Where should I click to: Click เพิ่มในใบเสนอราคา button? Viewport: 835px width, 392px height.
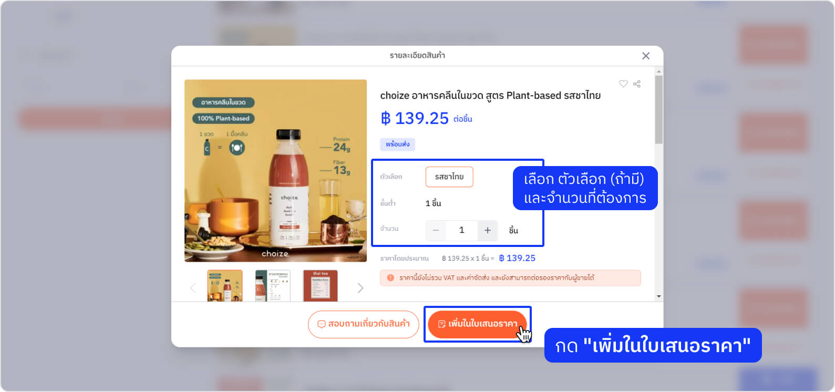tap(477, 324)
